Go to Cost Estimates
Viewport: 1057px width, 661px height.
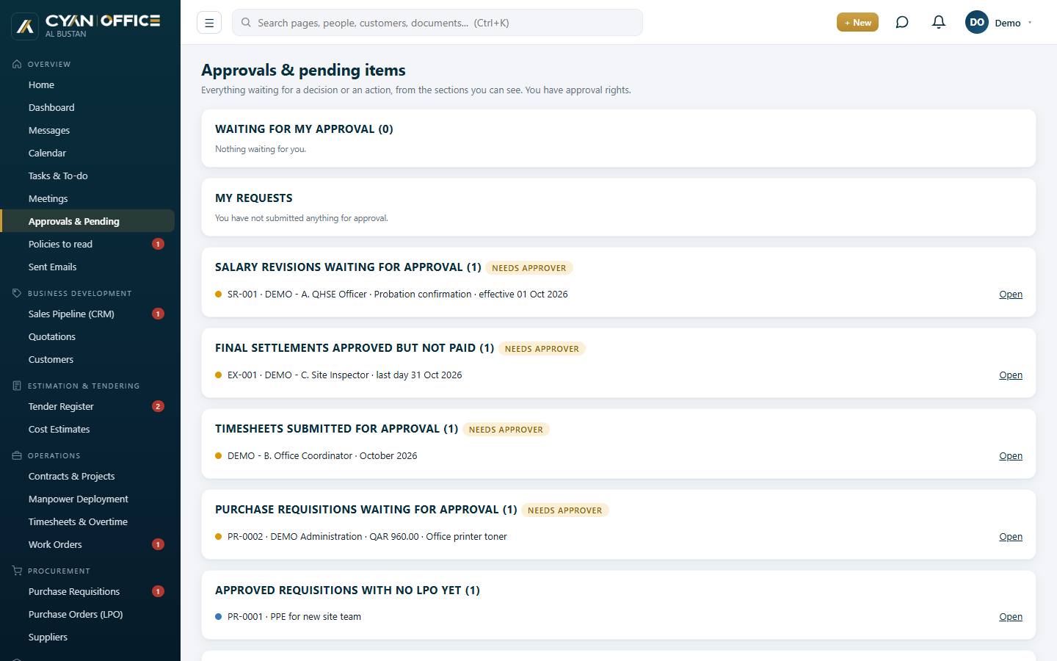pyautogui.click(x=87, y=429)
